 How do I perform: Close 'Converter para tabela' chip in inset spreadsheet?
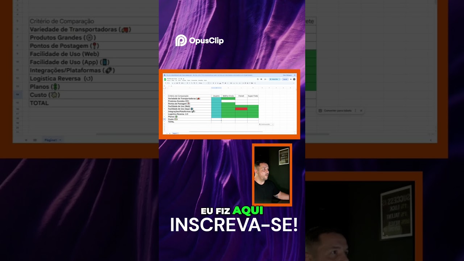coord(272,124)
